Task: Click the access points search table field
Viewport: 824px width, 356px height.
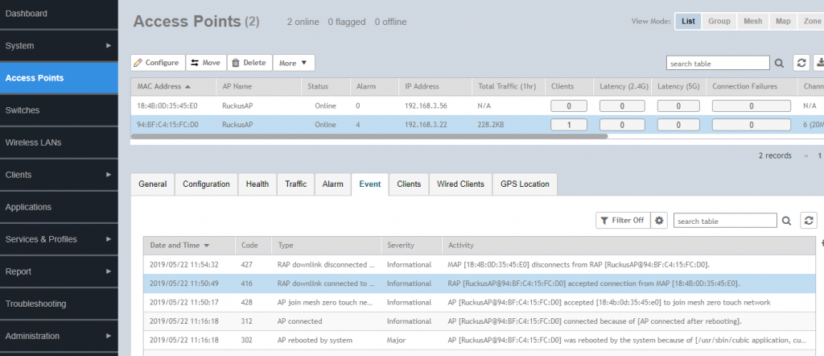Action: pyautogui.click(x=717, y=63)
